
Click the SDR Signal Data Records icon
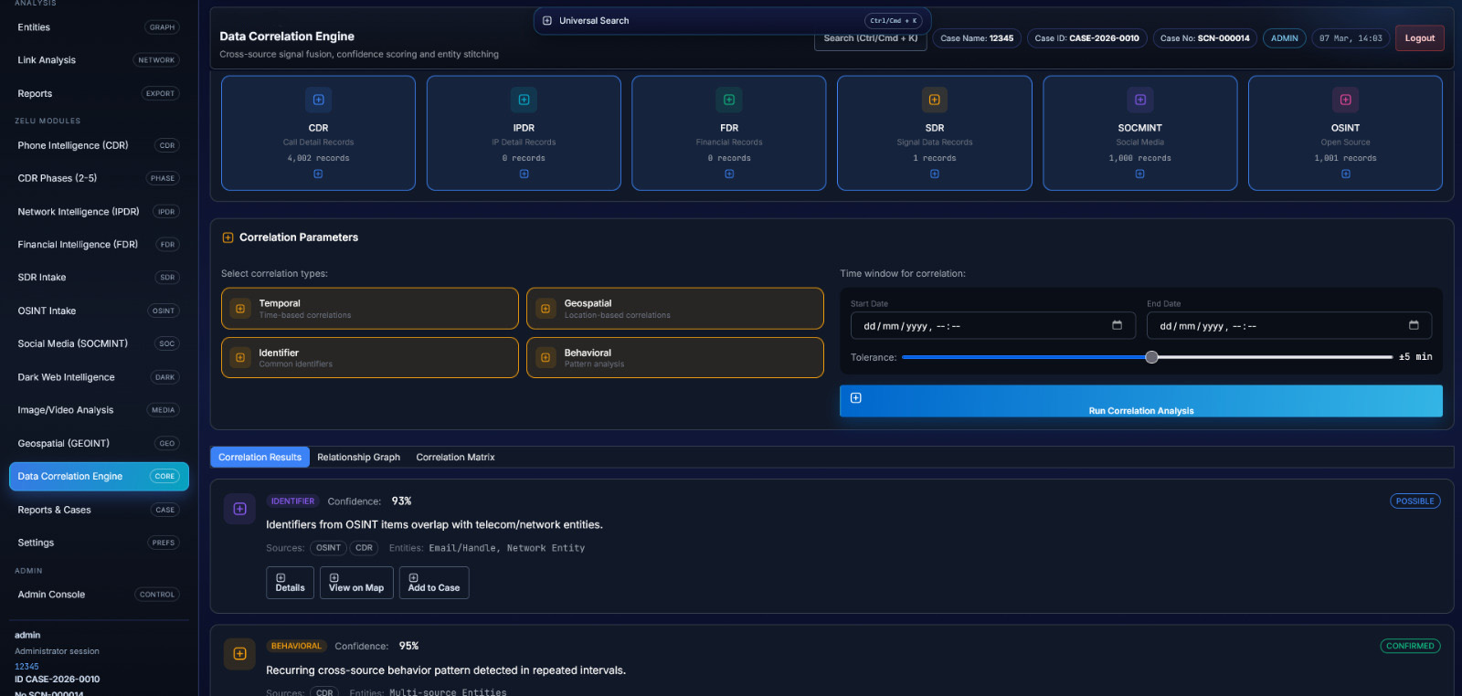(x=934, y=100)
